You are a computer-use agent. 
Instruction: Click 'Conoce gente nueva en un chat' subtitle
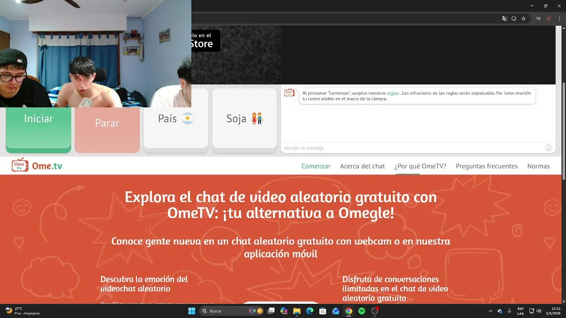pos(281,247)
